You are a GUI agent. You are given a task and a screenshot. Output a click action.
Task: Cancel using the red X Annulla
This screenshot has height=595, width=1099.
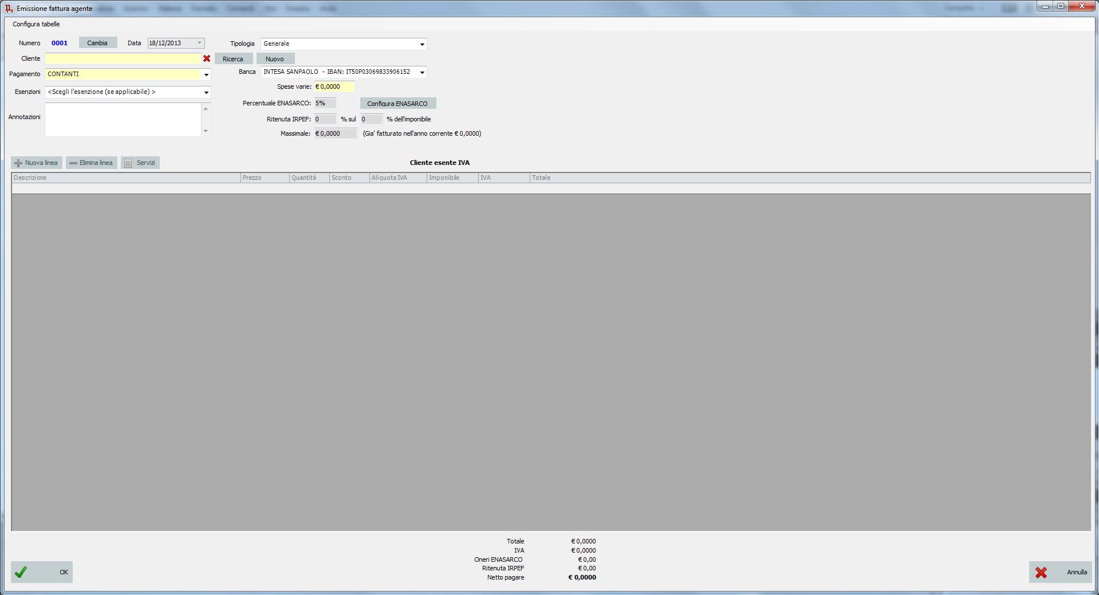coord(1041,572)
